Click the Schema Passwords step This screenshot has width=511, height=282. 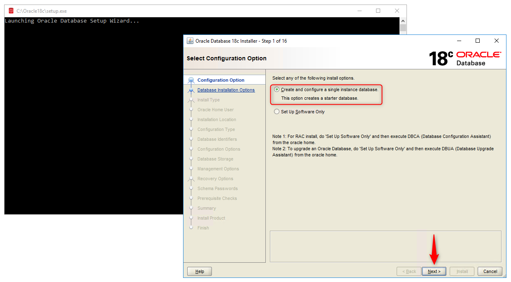click(218, 188)
